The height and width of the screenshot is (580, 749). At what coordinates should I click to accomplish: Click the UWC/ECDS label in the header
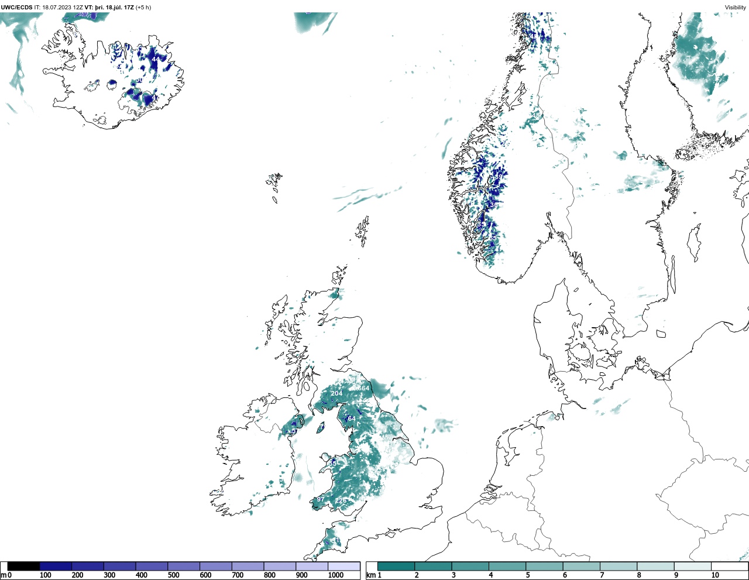tap(17, 8)
